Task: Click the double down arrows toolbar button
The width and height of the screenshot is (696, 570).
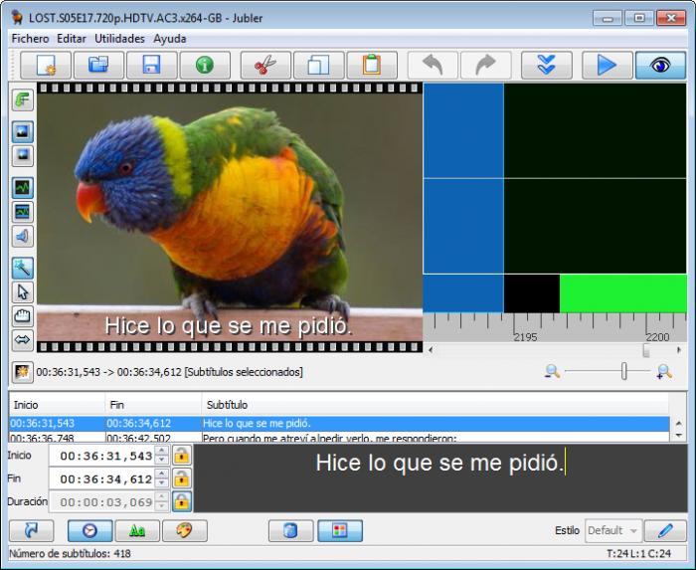Action: (x=546, y=66)
